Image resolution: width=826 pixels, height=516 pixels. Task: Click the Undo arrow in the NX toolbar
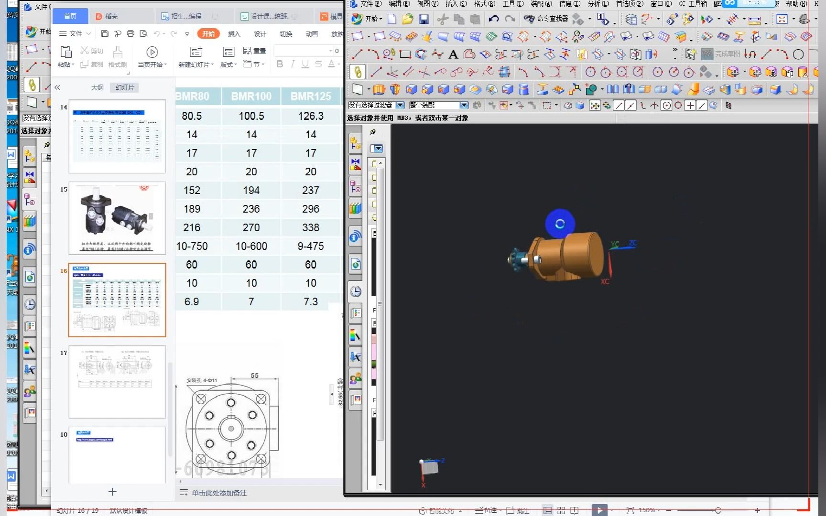(x=493, y=19)
